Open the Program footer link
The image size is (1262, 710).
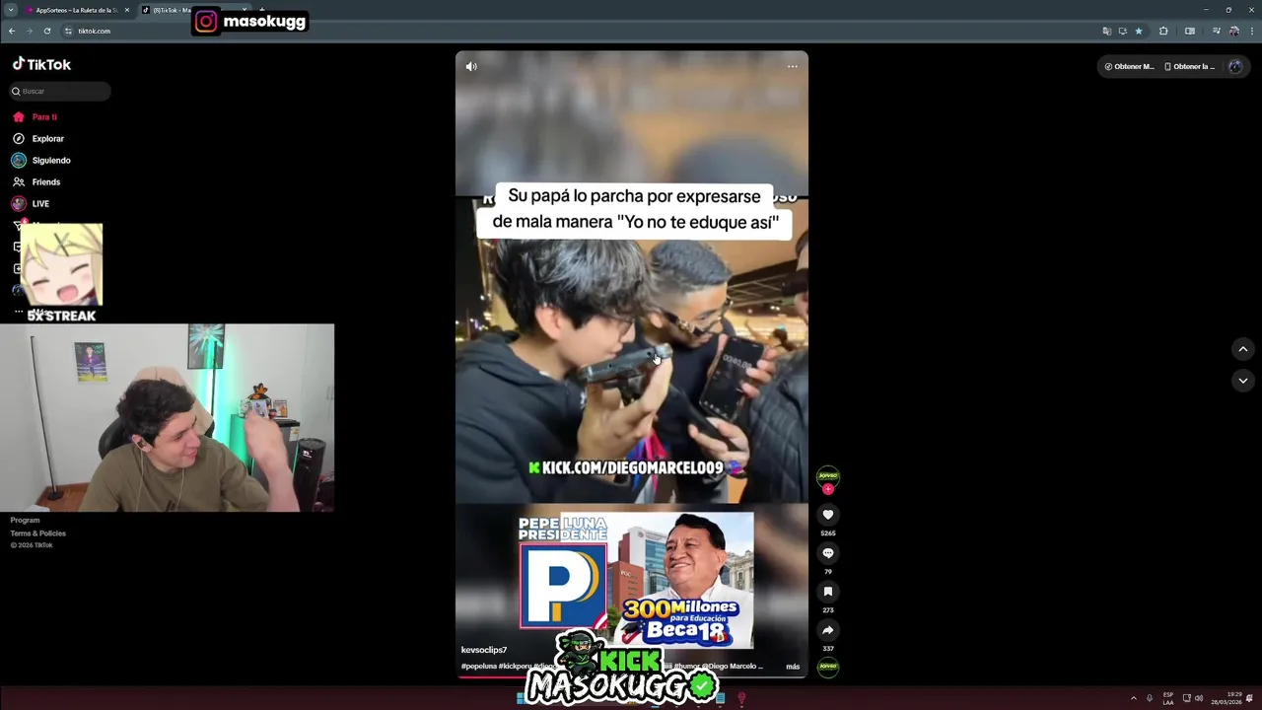click(25, 521)
